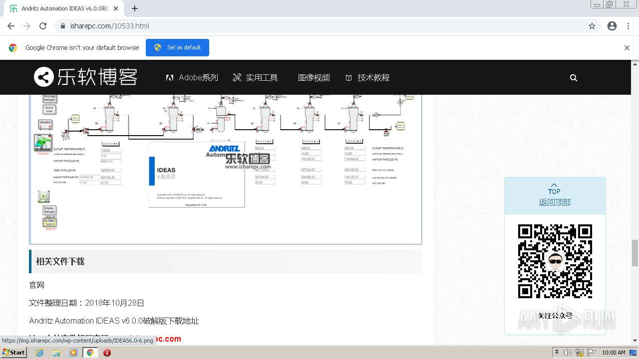Open the 技术教程 menu

point(367,78)
